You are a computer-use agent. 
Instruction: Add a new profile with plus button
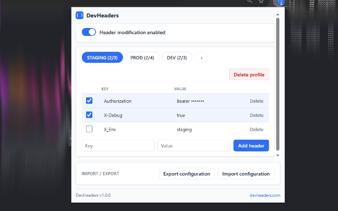[201, 57]
